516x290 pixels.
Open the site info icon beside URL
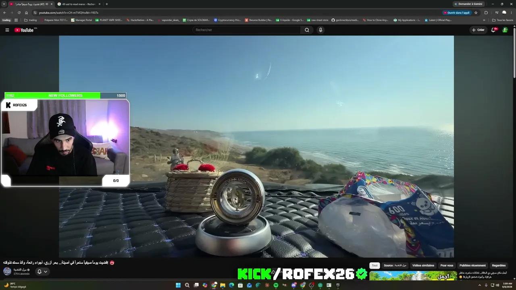click(34, 12)
